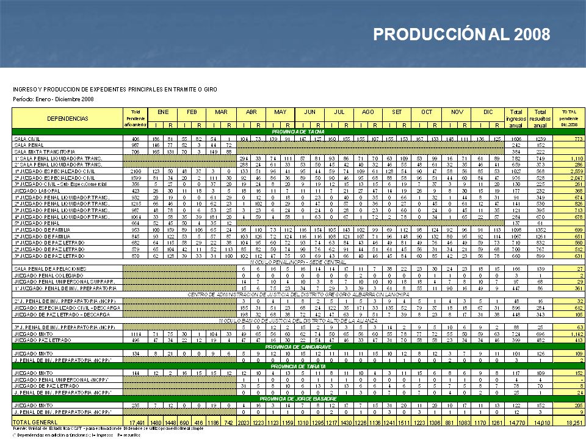Screen dimensions: 586x439
Task: Select "JUZGADO DE PAZ LETRADO - DESCARGA" label
Action: click(x=62, y=315)
